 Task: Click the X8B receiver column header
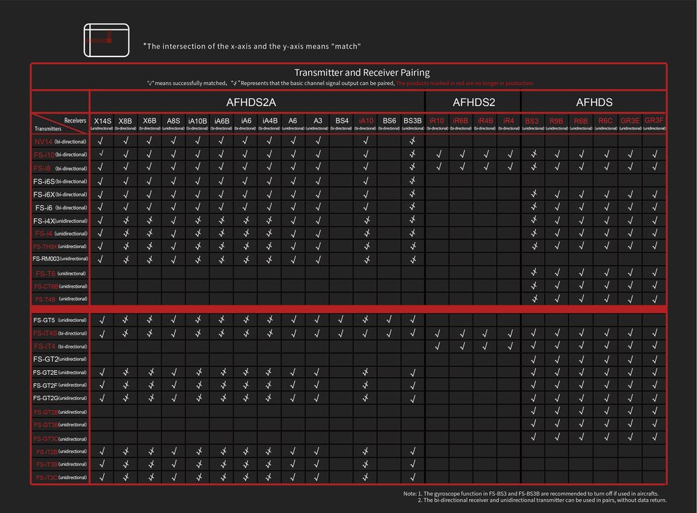point(125,123)
